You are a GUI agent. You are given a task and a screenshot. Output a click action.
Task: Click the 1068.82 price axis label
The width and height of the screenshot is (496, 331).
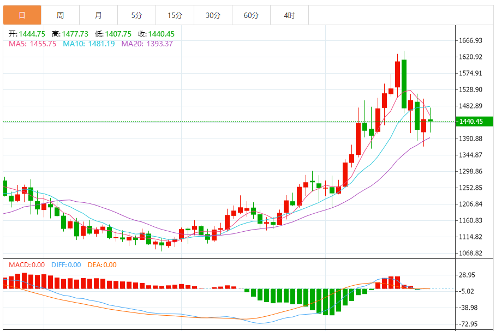pos(470,254)
